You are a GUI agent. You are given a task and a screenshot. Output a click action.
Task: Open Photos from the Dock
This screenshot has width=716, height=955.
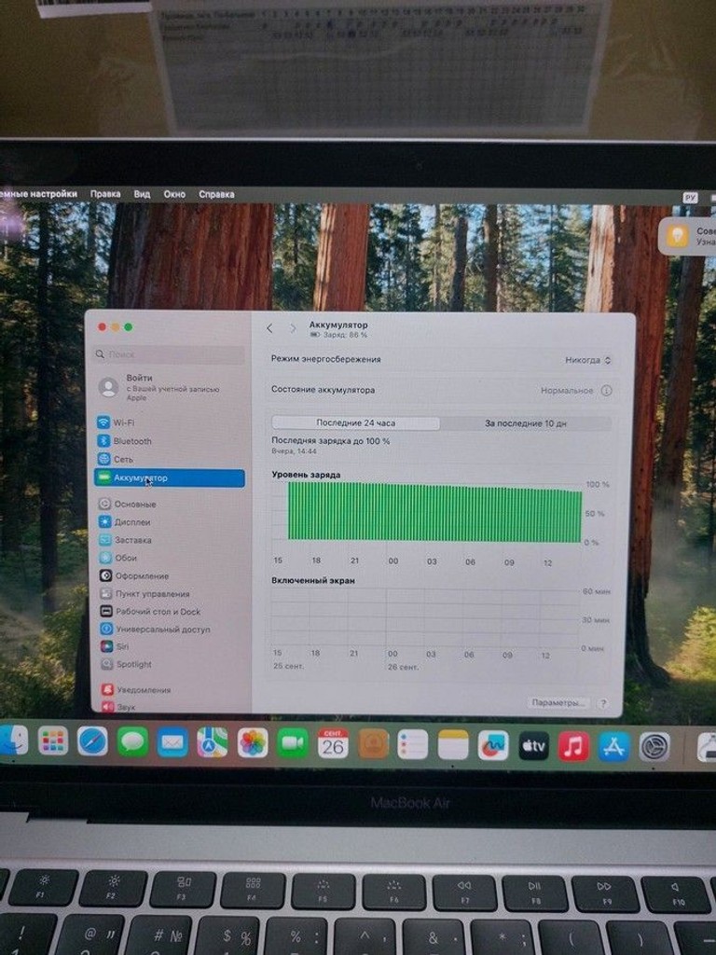252,743
